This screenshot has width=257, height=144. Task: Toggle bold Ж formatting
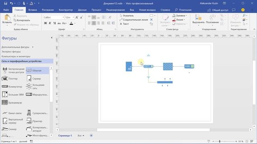pyautogui.click(x=45, y=23)
